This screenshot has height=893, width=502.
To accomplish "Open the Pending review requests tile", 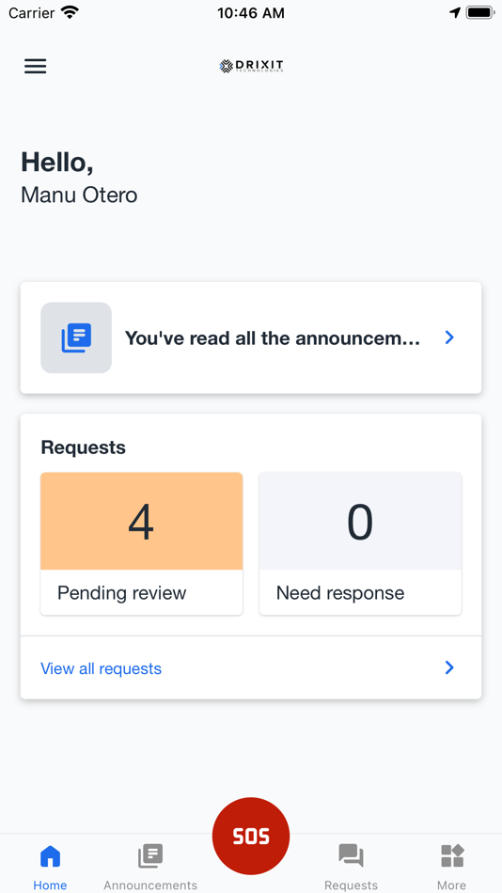I will [x=141, y=544].
